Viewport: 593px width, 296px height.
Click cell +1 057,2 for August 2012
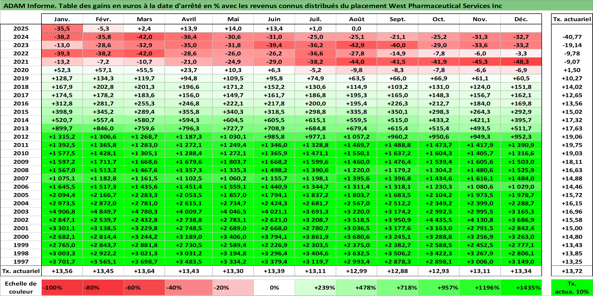pyautogui.click(x=357, y=137)
